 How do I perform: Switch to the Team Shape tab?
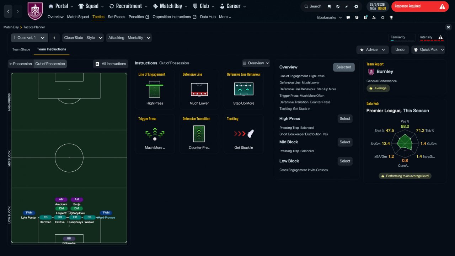pos(21,49)
